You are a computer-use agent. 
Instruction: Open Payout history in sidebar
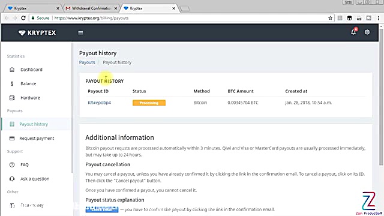tap(34, 124)
